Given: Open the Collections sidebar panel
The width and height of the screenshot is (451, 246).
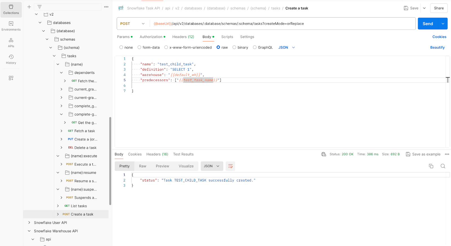Looking at the screenshot, I should click(x=11, y=9).
